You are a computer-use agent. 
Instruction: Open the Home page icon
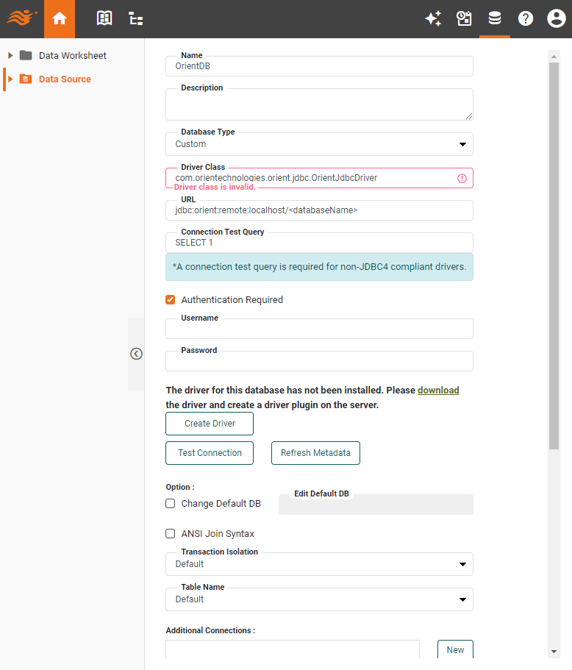(60, 18)
